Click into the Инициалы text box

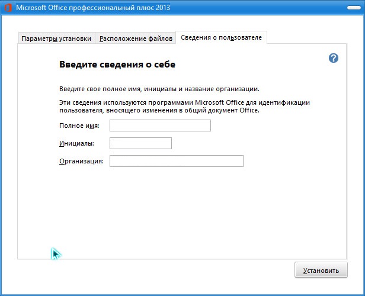tap(140, 143)
